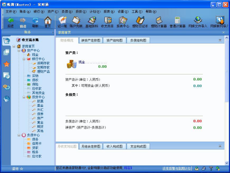Click the 前进 forward arrow icon
The height and width of the screenshot is (173, 230).
click(x=23, y=20)
